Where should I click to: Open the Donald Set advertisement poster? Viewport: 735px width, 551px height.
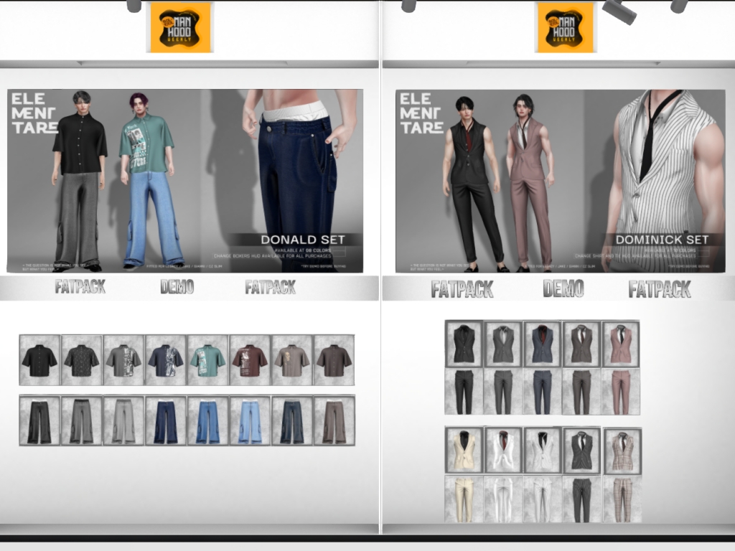pyautogui.click(x=185, y=180)
